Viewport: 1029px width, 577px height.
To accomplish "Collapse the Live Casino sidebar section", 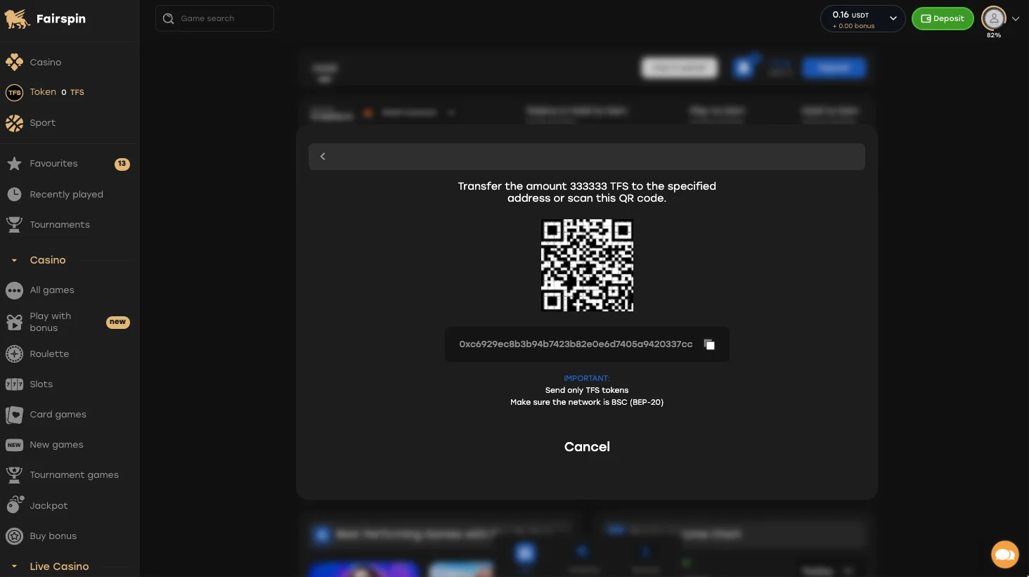I will [x=14, y=566].
